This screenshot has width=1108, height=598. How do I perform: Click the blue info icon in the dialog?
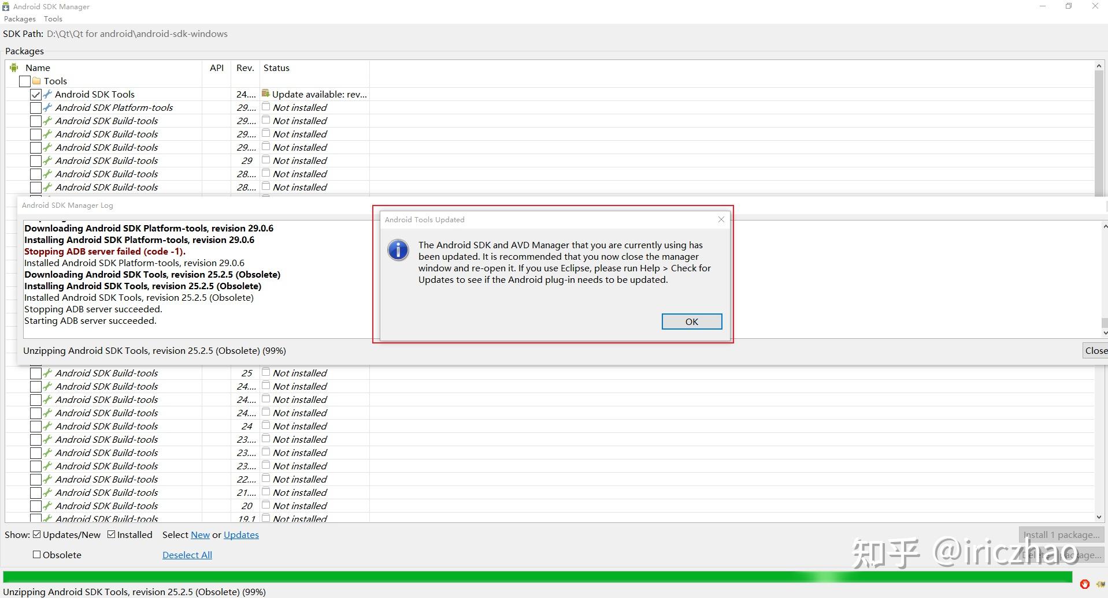pyautogui.click(x=398, y=251)
